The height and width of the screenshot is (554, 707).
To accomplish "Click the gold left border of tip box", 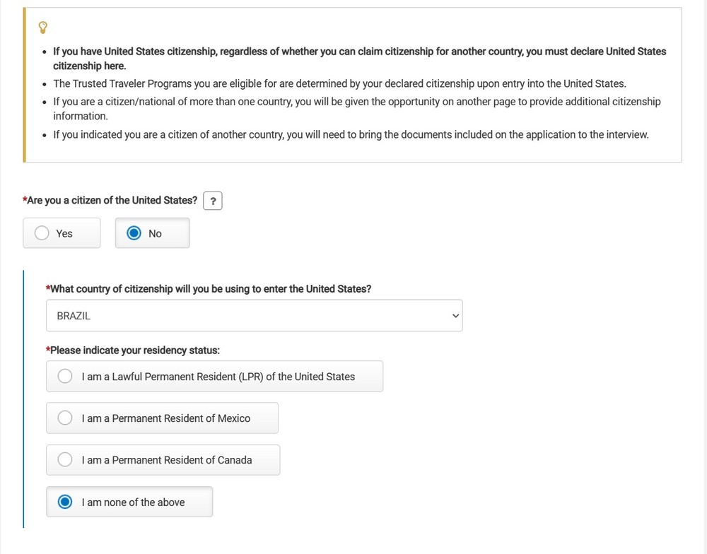I will 25,85.
